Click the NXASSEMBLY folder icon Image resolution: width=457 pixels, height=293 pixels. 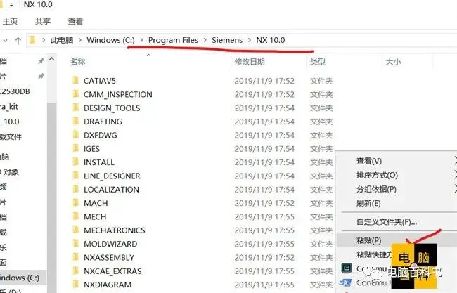coord(76,257)
